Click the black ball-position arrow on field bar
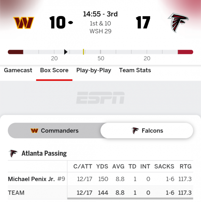Viewport: 201px width, 202px height. [66, 52]
